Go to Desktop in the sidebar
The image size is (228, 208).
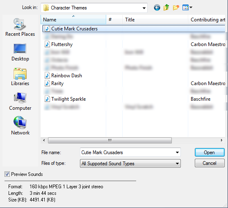(20, 53)
